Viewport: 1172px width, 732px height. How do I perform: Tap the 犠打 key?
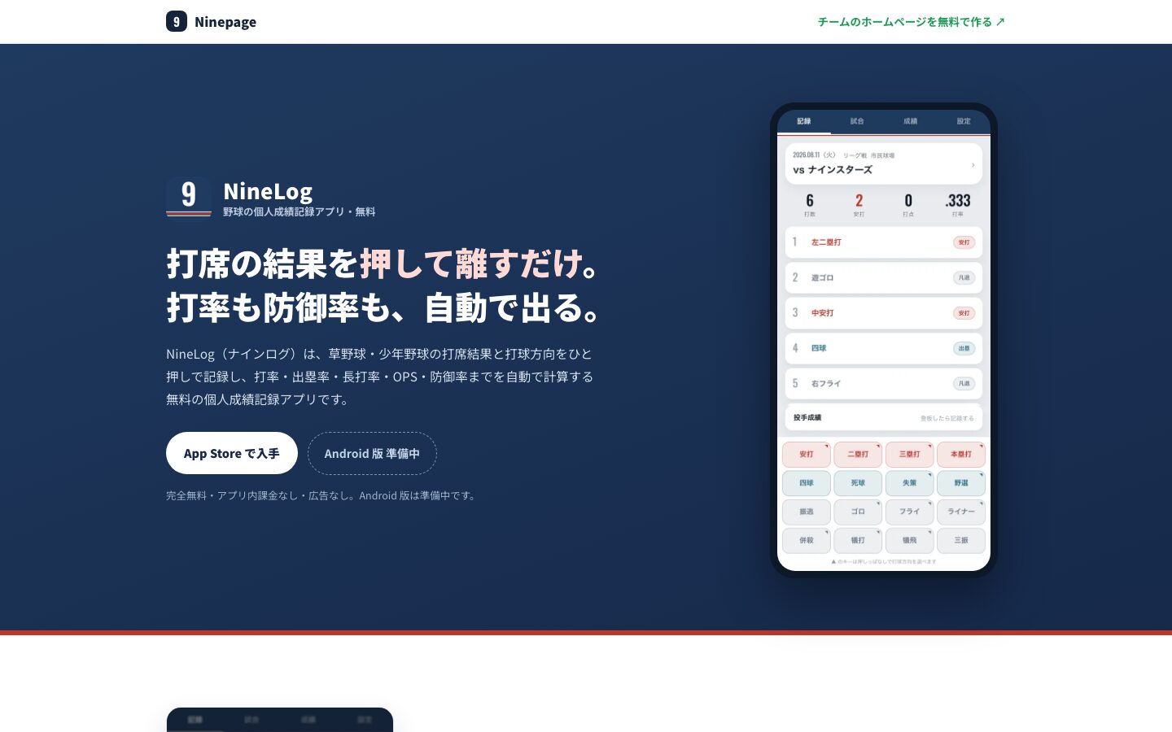(858, 540)
